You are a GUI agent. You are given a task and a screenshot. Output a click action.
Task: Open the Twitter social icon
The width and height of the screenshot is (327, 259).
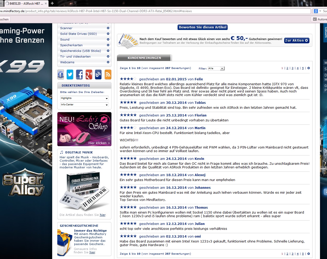[70, 74]
